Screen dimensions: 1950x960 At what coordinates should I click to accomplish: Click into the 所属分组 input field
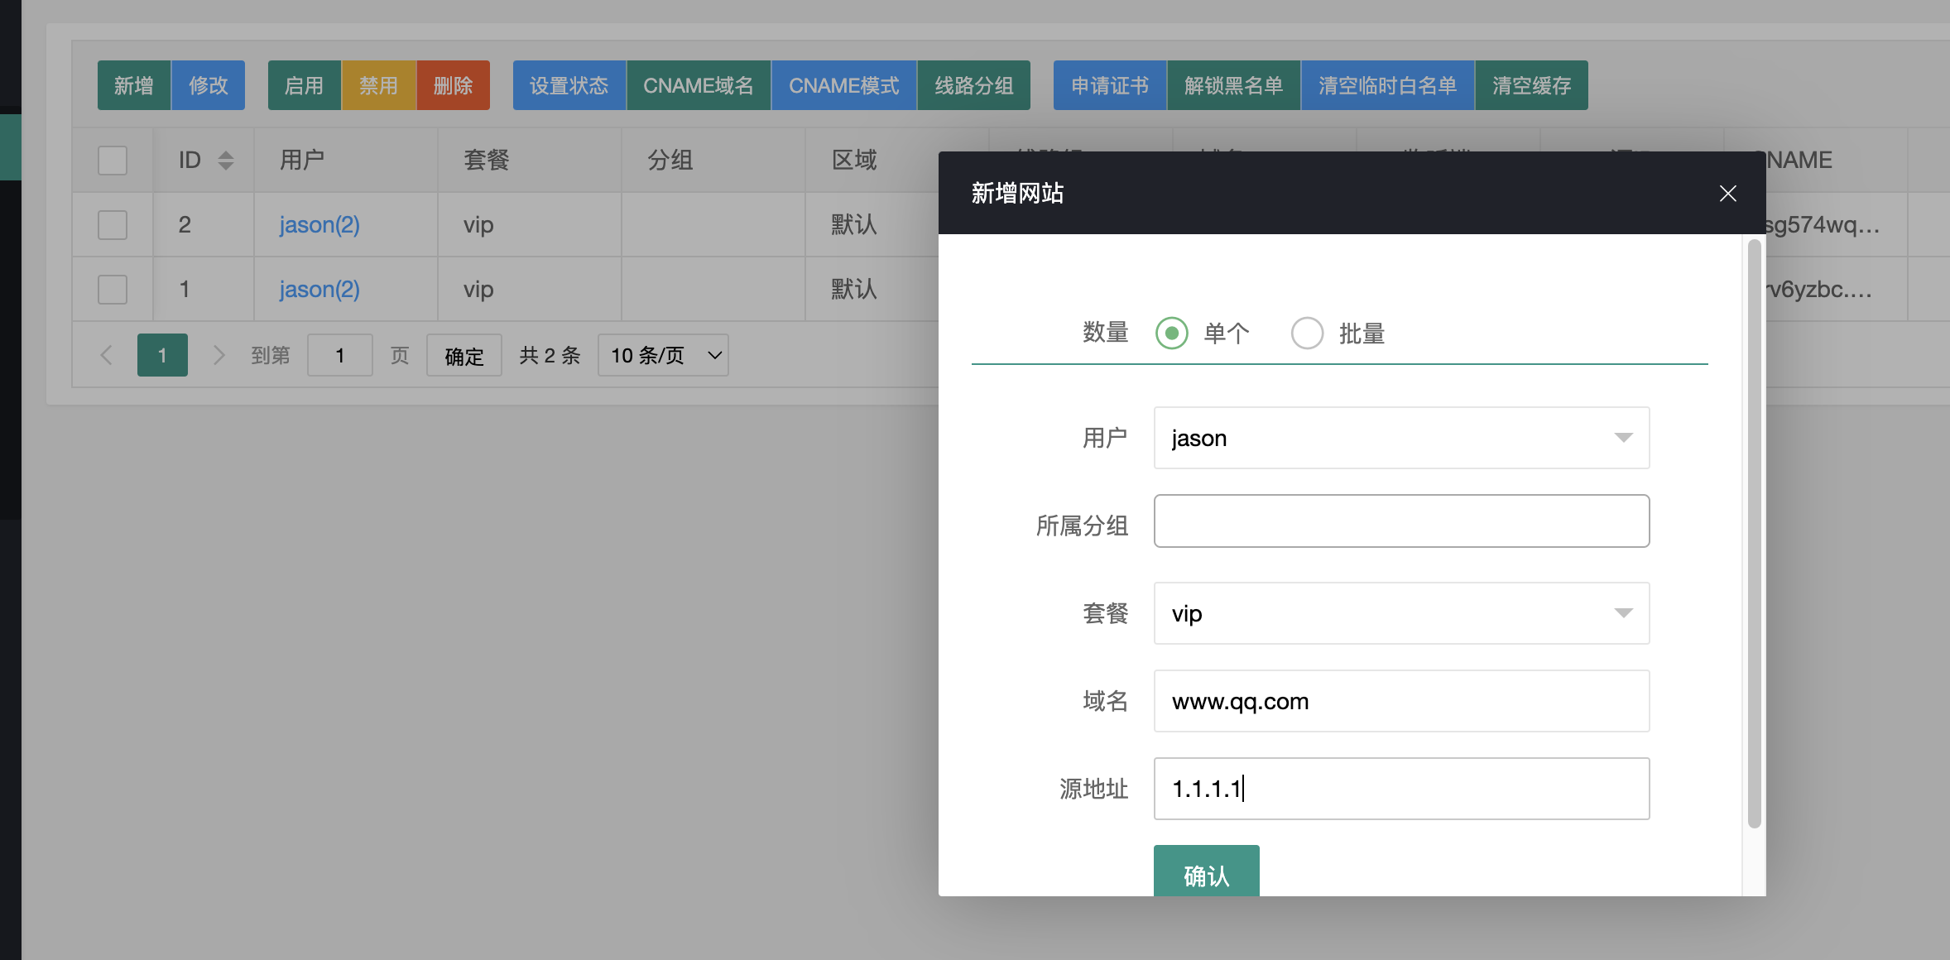(x=1400, y=521)
